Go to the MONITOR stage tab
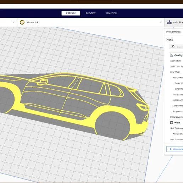 click(111, 13)
